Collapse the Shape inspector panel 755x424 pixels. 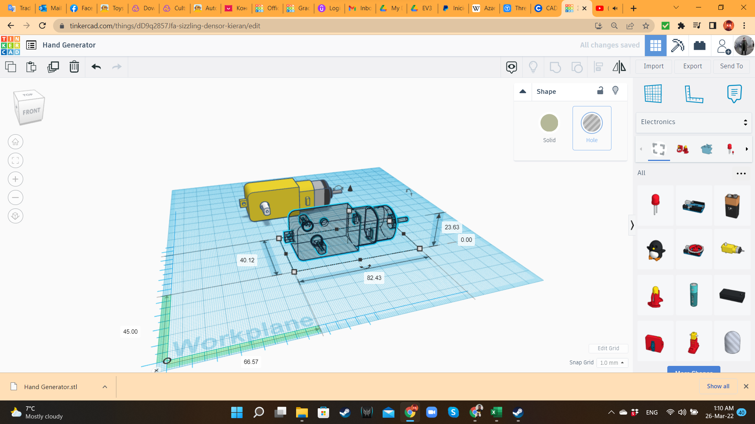click(523, 91)
